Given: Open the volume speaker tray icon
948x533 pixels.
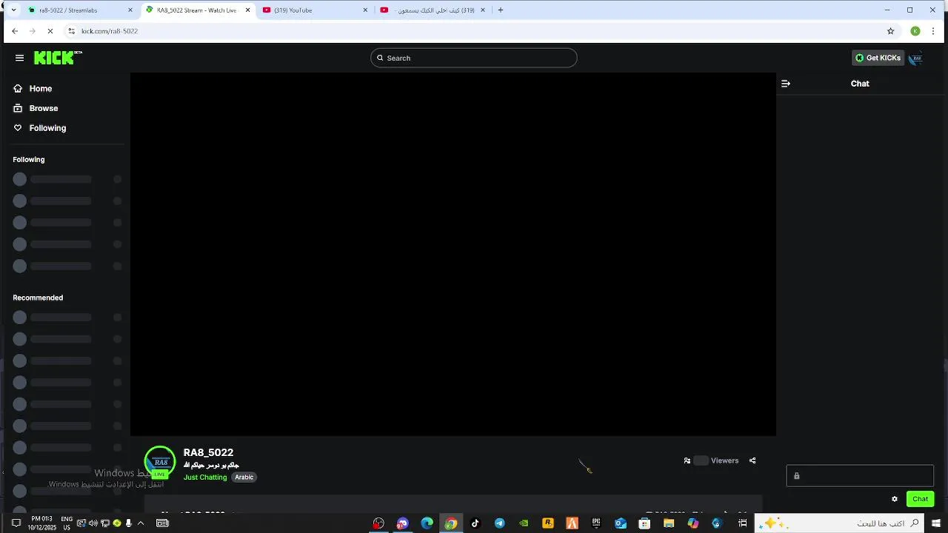Looking at the screenshot, I should pos(93,523).
